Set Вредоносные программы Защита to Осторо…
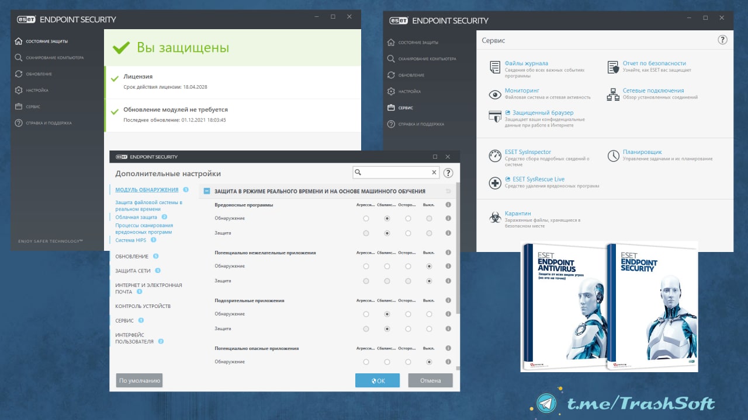This screenshot has width=748, height=420. click(408, 233)
